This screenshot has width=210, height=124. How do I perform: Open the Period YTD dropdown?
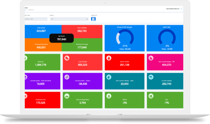(69, 19)
